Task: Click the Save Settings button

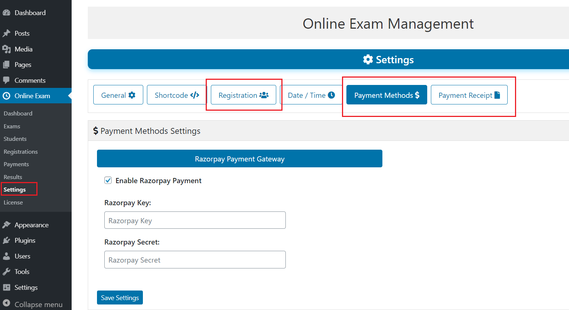Action: tap(120, 297)
